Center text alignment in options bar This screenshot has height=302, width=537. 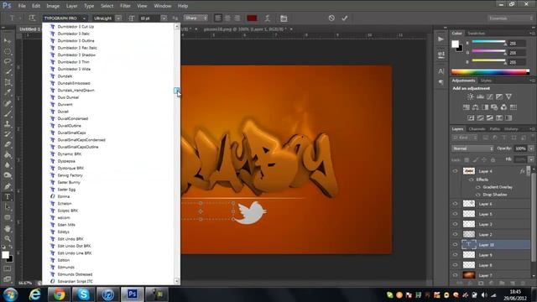coord(227,18)
